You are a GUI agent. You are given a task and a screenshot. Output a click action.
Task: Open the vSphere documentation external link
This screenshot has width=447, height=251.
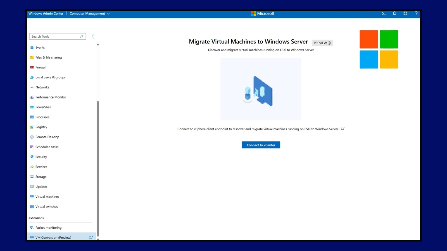pos(343,129)
